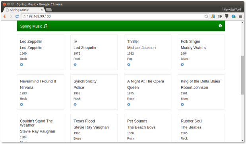246x144 pixels.
Task: Open the Chrome hamburger menu
Action: click(x=240, y=16)
